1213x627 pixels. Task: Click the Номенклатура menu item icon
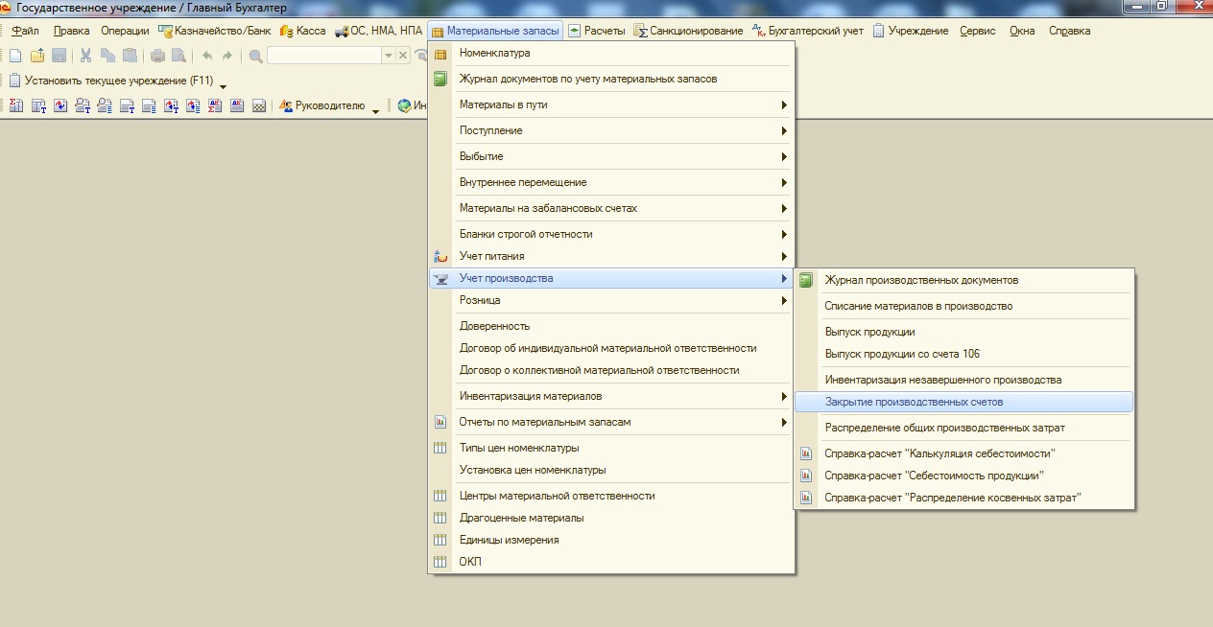tap(441, 54)
